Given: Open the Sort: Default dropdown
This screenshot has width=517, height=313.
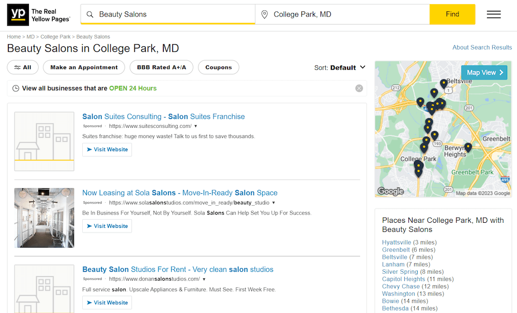Looking at the screenshot, I should point(340,68).
